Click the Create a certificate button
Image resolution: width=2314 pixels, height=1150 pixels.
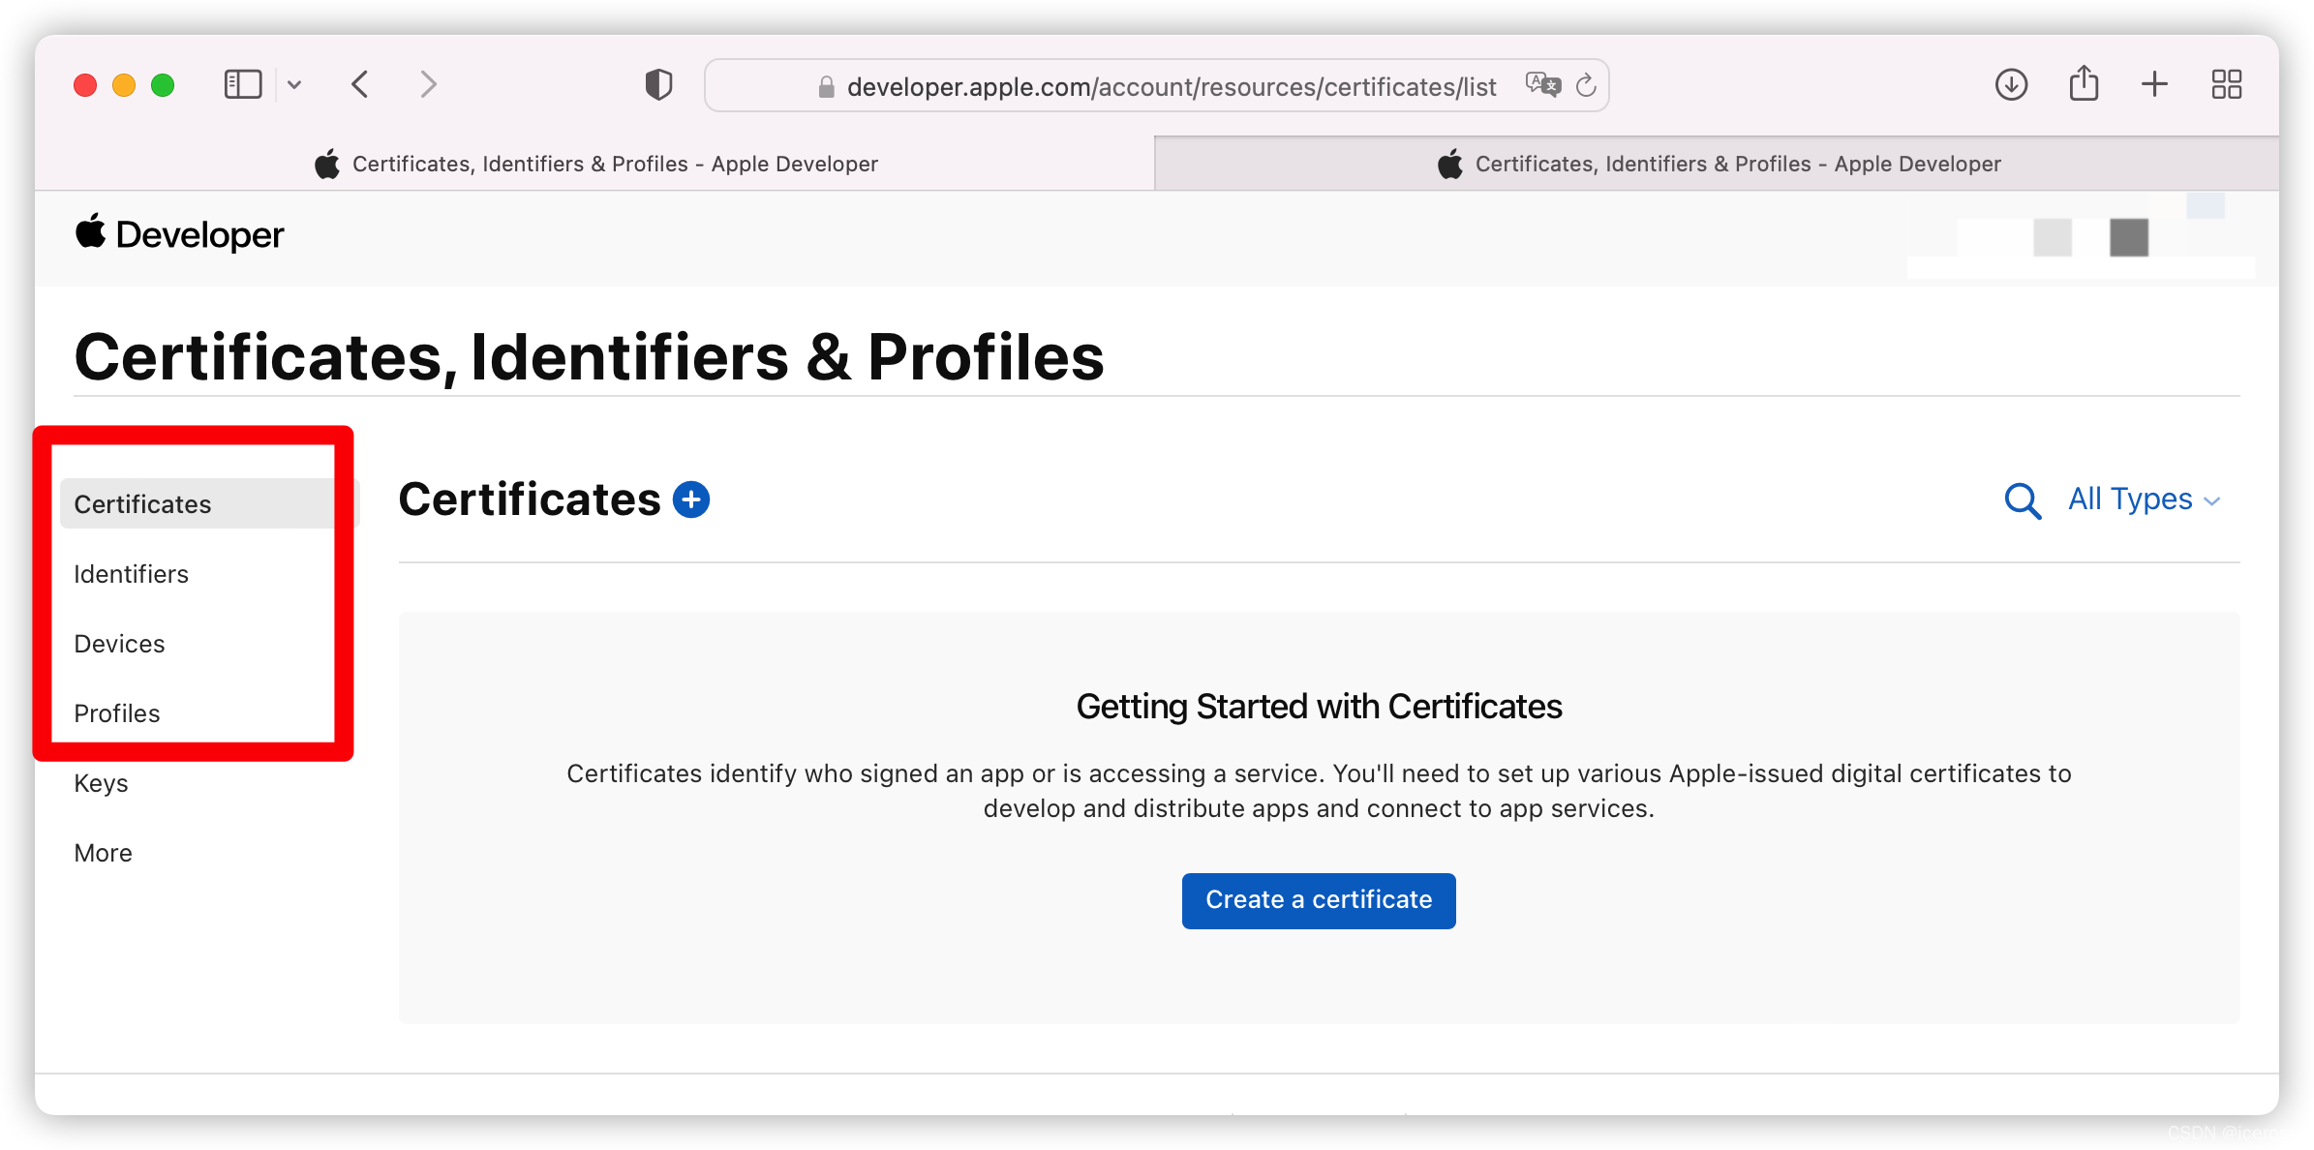[x=1319, y=900]
